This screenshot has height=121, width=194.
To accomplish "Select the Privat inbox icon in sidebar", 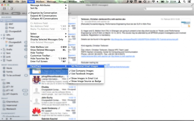I will pyautogui.click(x=6, y=28).
